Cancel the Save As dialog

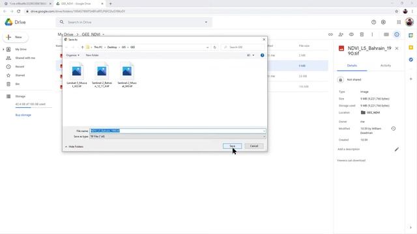pos(254,146)
